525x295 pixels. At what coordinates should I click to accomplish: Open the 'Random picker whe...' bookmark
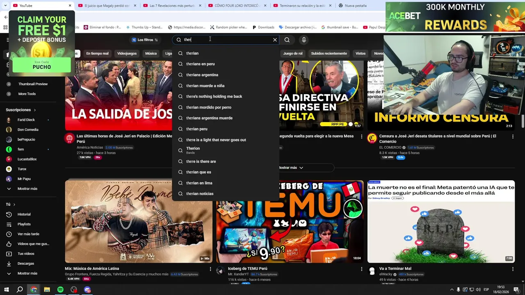tap(228, 27)
